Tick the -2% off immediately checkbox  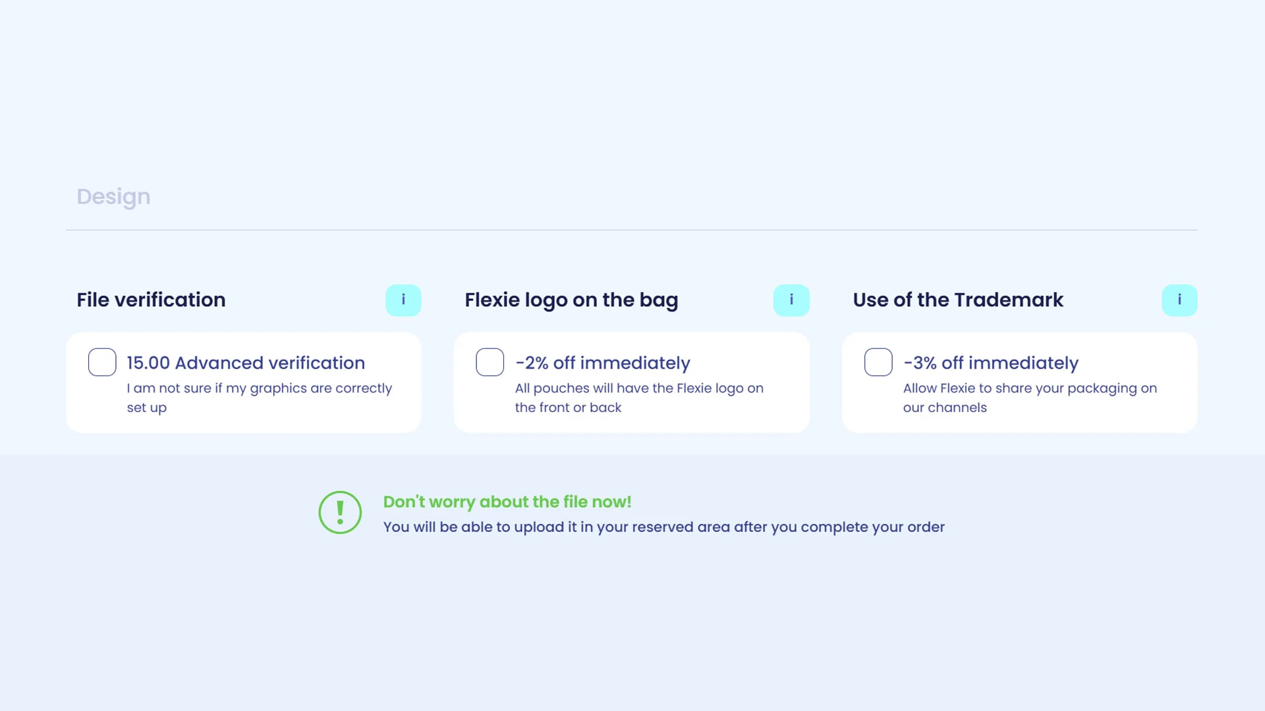[x=490, y=362]
